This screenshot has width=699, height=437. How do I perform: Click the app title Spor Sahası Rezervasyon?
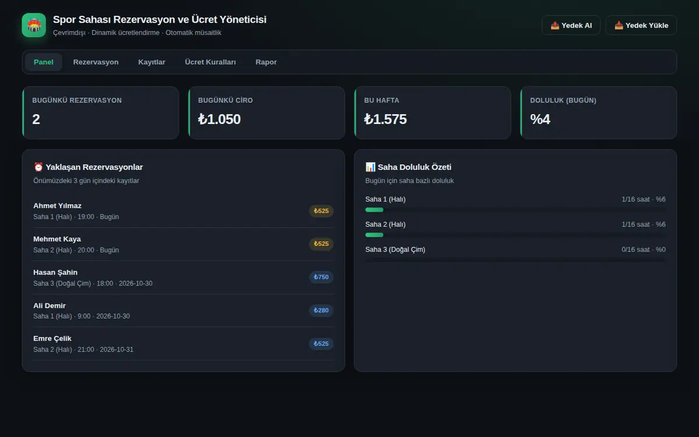click(x=160, y=19)
